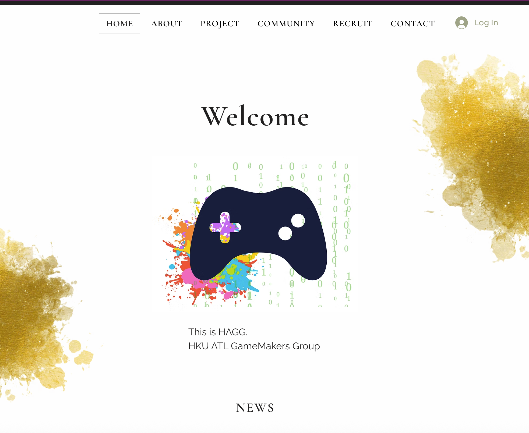
Task: Click the Log In text link
Action: [x=486, y=23]
